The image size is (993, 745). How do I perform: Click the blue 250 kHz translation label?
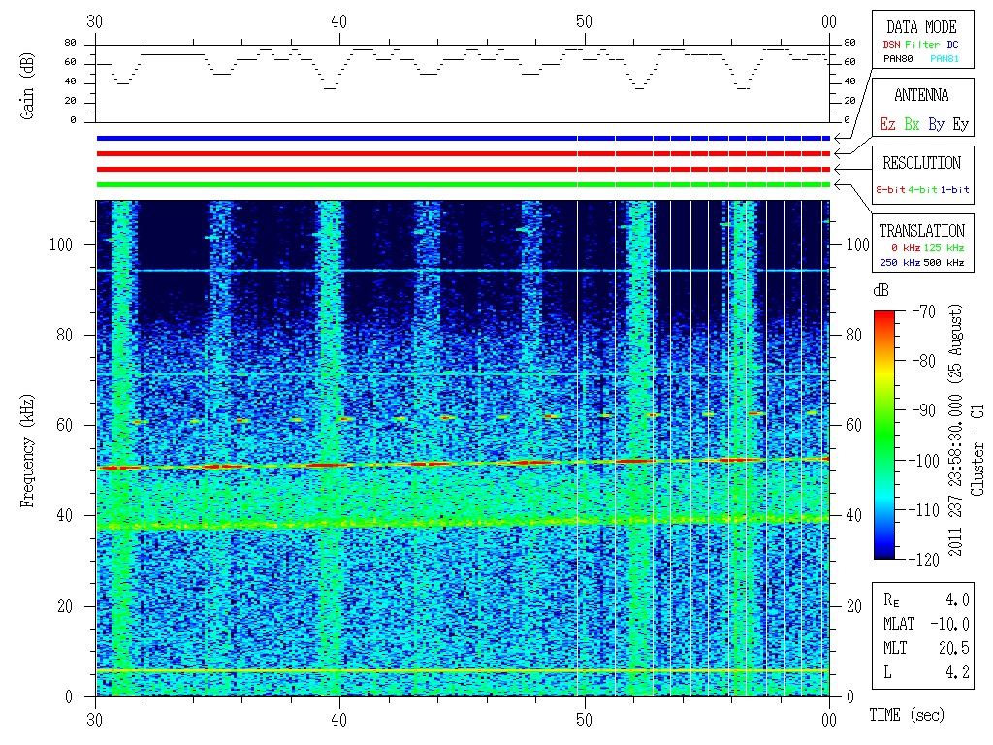pyautogui.click(x=900, y=262)
